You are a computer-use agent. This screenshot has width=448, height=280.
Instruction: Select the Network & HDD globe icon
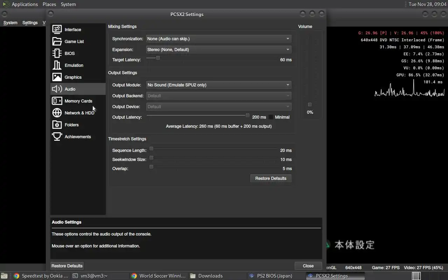coord(57,113)
